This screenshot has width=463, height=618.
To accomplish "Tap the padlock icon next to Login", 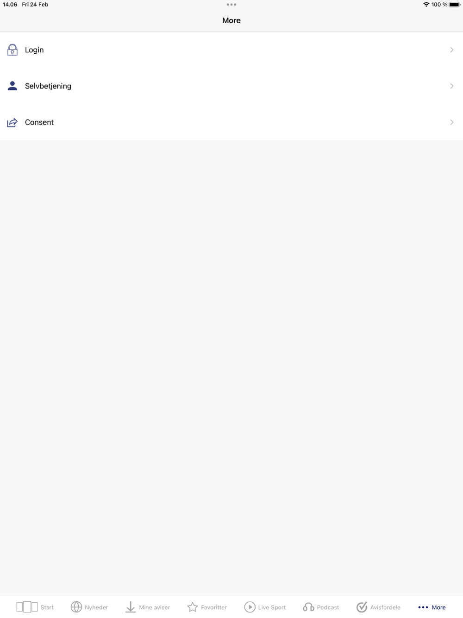I will click(13, 50).
